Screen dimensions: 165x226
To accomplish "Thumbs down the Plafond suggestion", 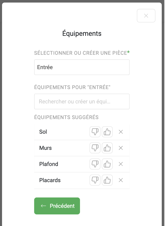I will [x=95, y=164].
